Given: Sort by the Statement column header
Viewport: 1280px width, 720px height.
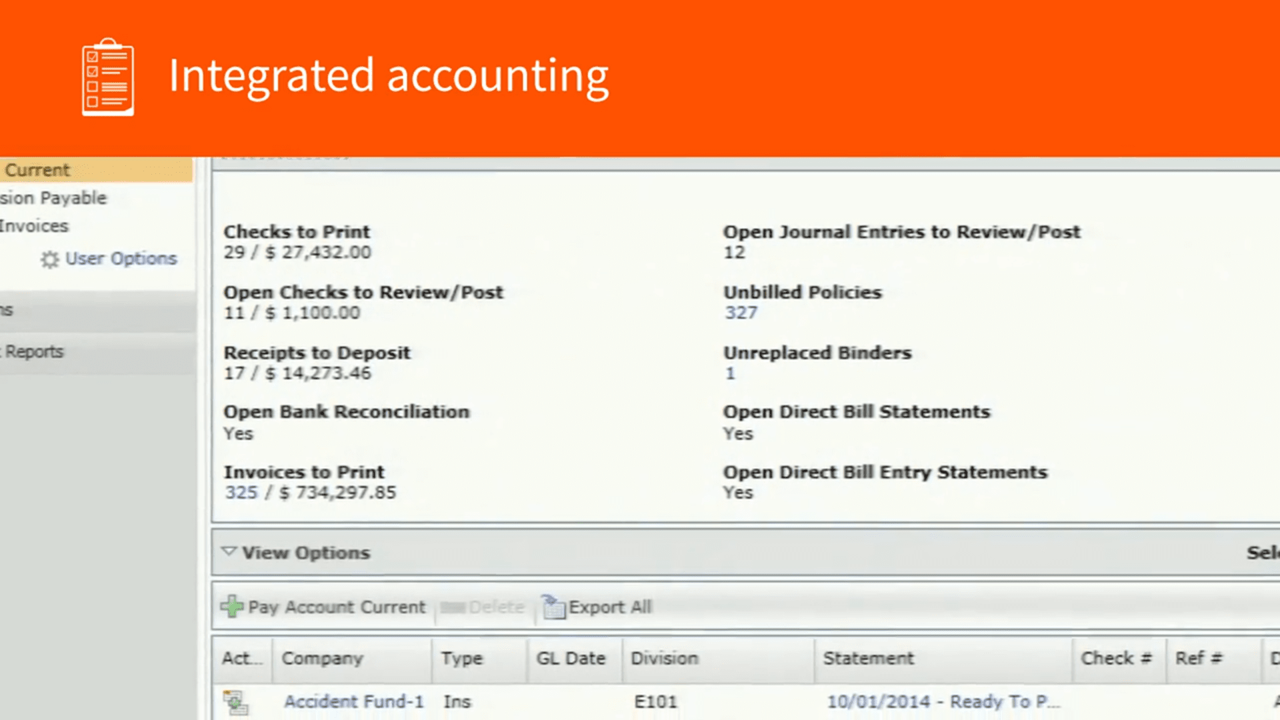Looking at the screenshot, I should (868, 659).
